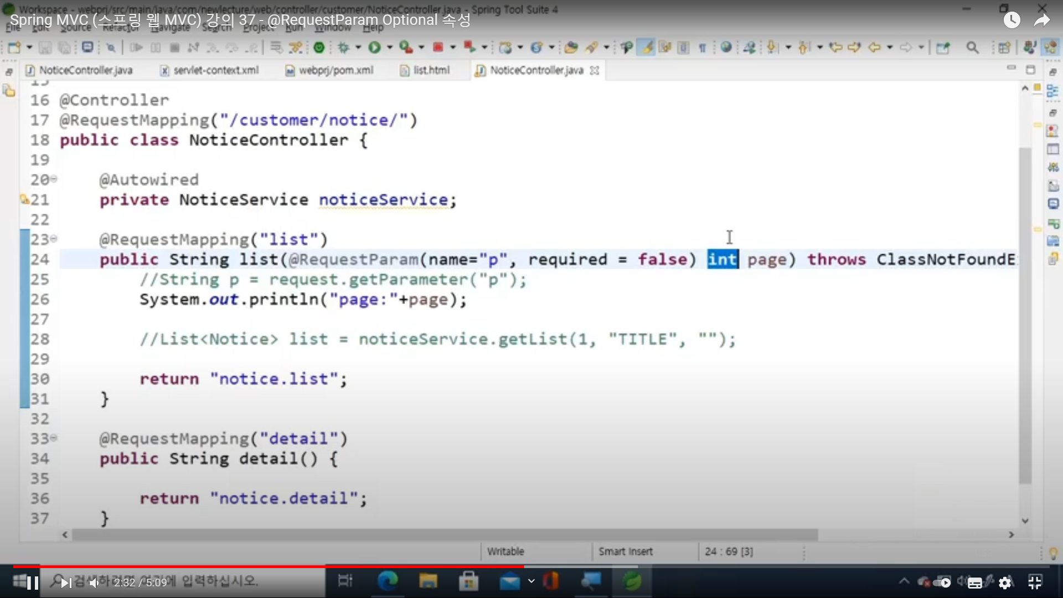Toggle Block Selection mode icon
The image size is (1063, 598).
[x=684, y=48]
